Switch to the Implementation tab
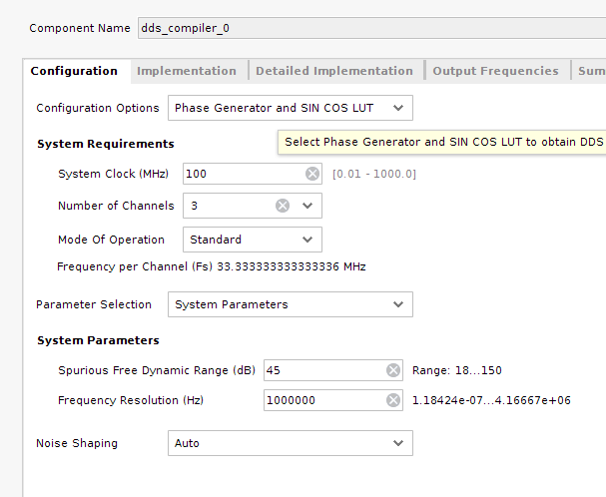Image resolution: width=606 pixels, height=497 pixels. (x=187, y=71)
